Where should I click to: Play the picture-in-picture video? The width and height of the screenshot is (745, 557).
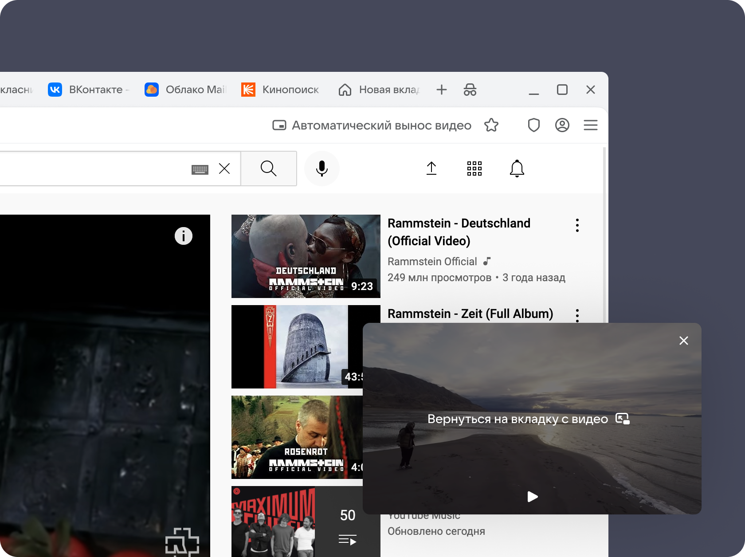[533, 497]
